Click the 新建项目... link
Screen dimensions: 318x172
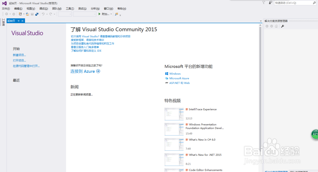pyautogui.click(x=19, y=55)
